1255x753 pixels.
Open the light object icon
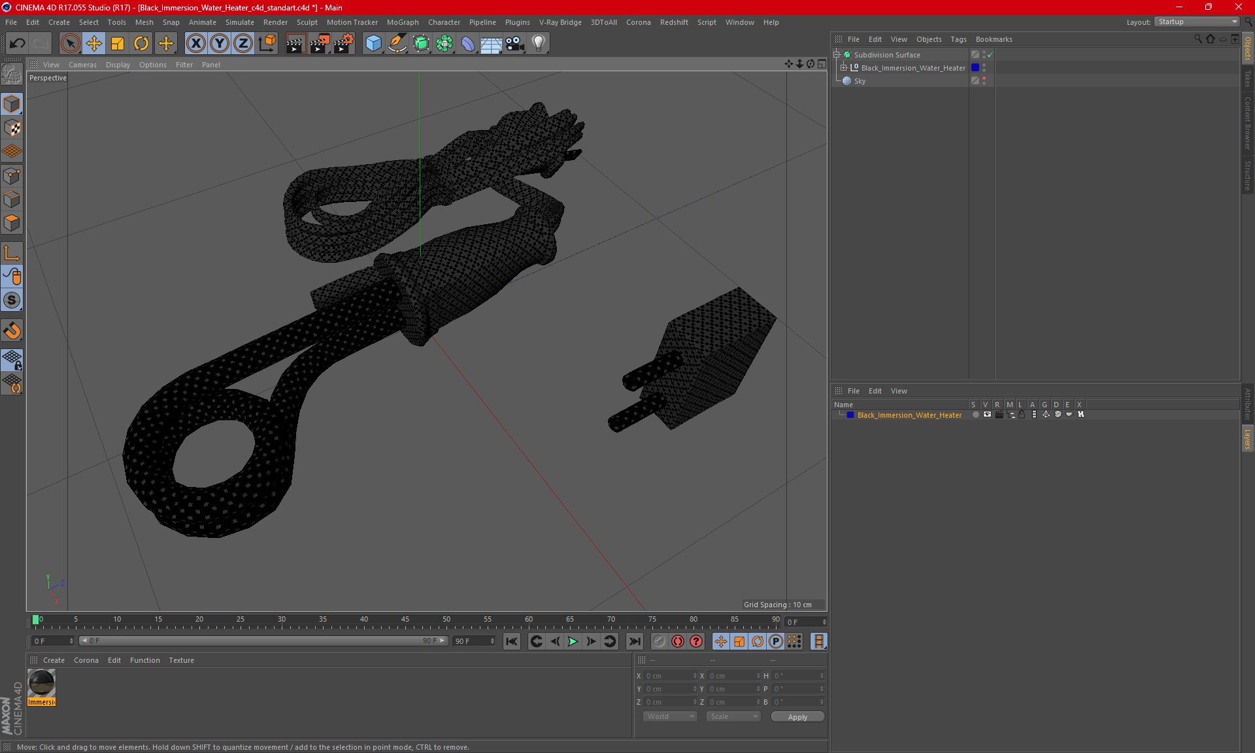point(538,44)
